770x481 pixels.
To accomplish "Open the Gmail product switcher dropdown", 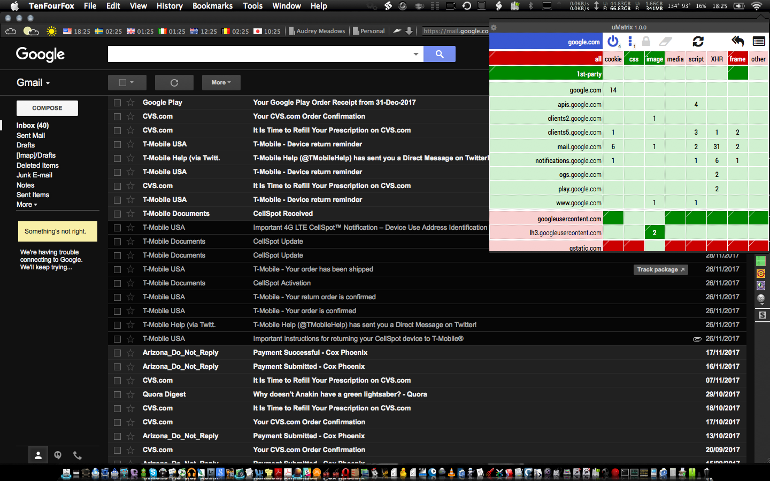I will click(33, 83).
